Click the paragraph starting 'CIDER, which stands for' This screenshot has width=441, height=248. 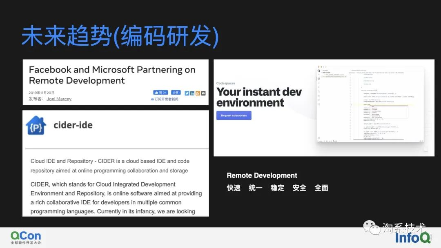(116, 198)
